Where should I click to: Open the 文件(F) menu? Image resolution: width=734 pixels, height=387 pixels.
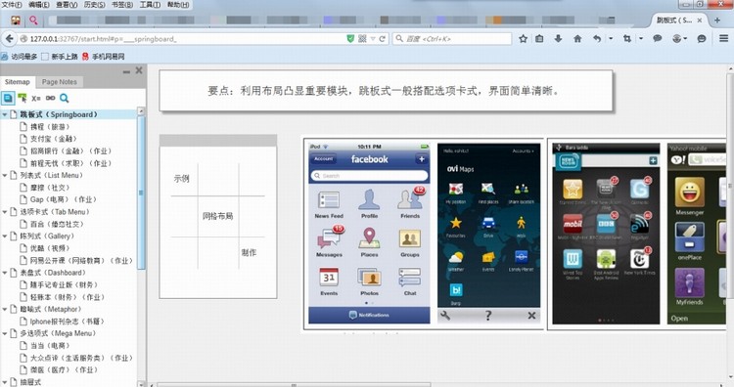12,4
